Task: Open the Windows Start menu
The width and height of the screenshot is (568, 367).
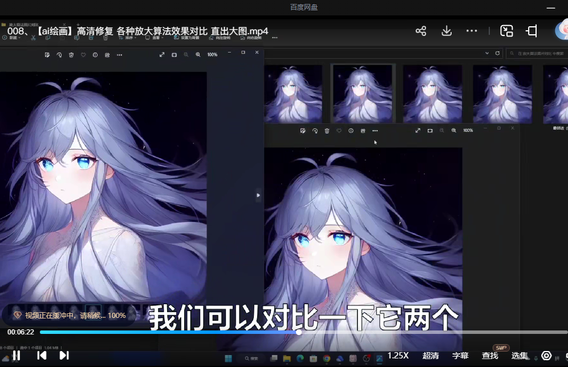Action: pyautogui.click(x=228, y=358)
